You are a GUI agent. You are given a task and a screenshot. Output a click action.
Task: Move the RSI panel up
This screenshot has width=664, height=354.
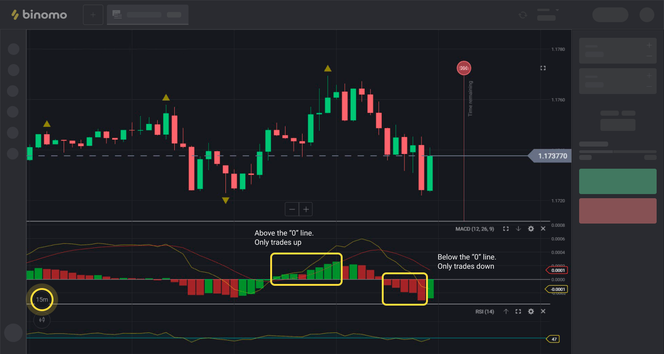506,312
